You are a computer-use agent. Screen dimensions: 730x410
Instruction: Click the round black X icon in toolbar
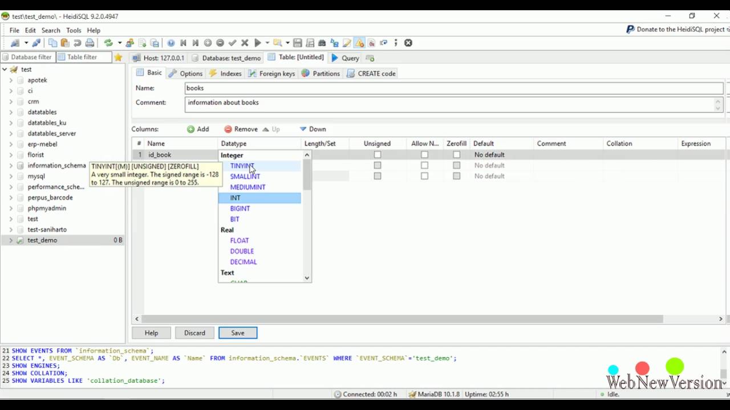[408, 43]
